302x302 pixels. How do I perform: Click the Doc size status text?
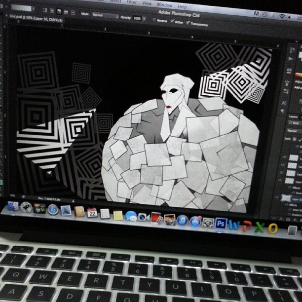49,199
